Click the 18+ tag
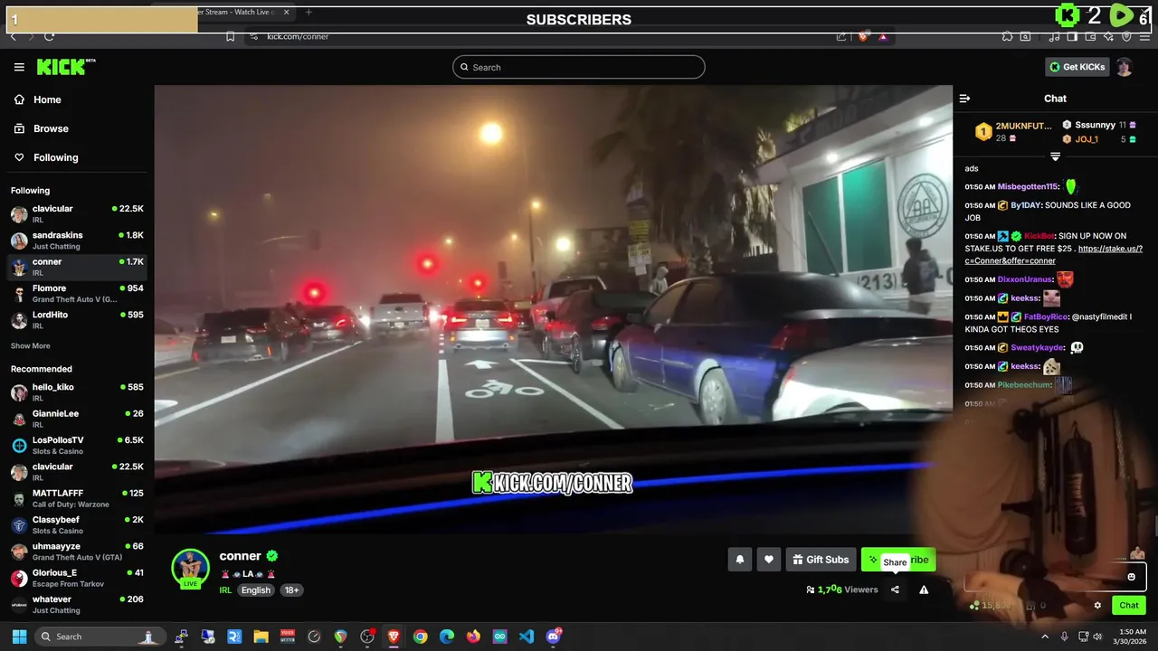Screen dimensions: 1158x651 point(292,590)
